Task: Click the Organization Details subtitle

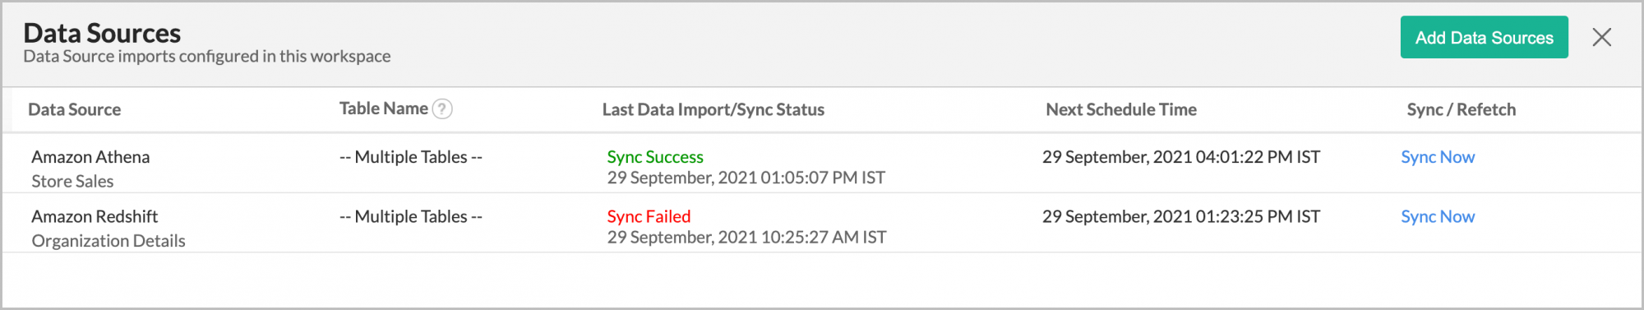Action: (x=109, y=241)
